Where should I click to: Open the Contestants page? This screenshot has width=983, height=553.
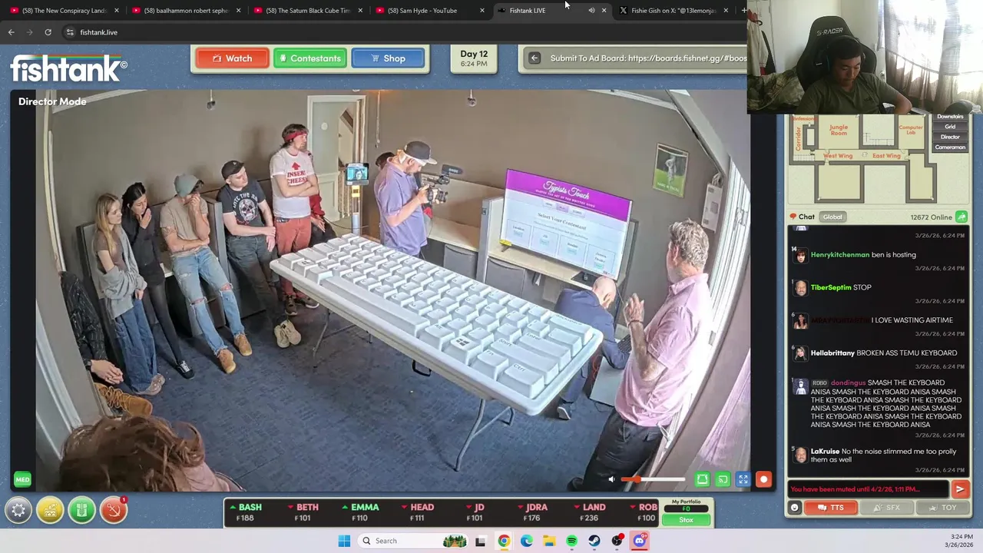(310, 58)
